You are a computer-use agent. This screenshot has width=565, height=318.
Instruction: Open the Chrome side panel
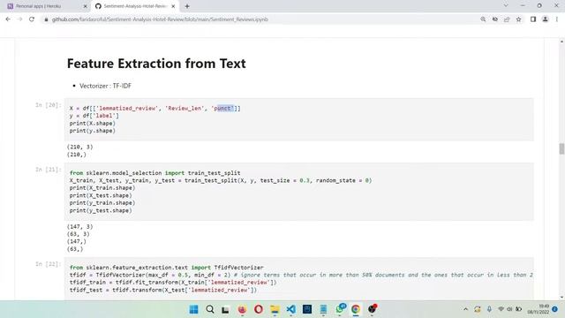[533, 19]
